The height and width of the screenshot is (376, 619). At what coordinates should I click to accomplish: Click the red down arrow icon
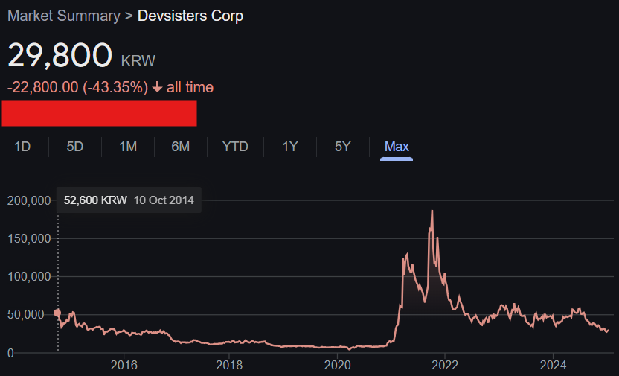coord(157,87)
